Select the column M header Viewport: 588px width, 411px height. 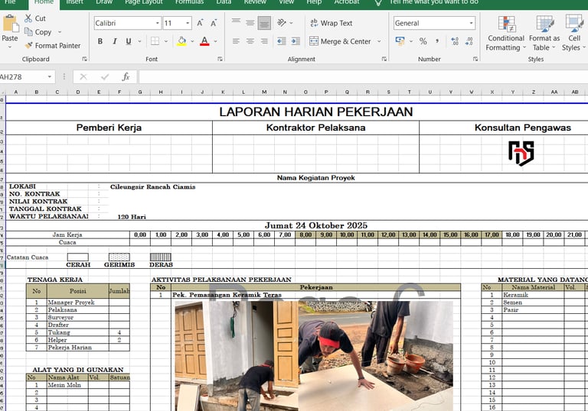264,92
